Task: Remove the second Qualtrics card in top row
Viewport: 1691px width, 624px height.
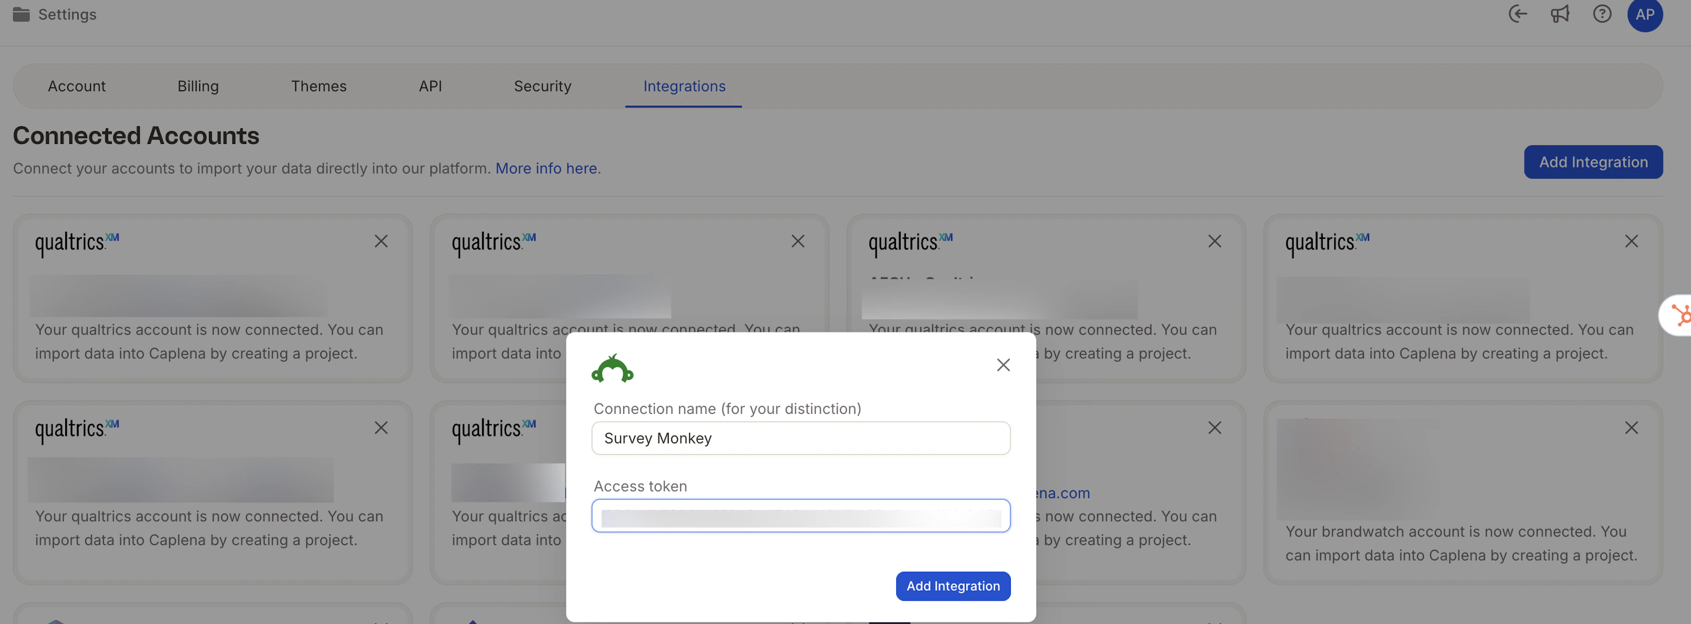Action: 798,241
